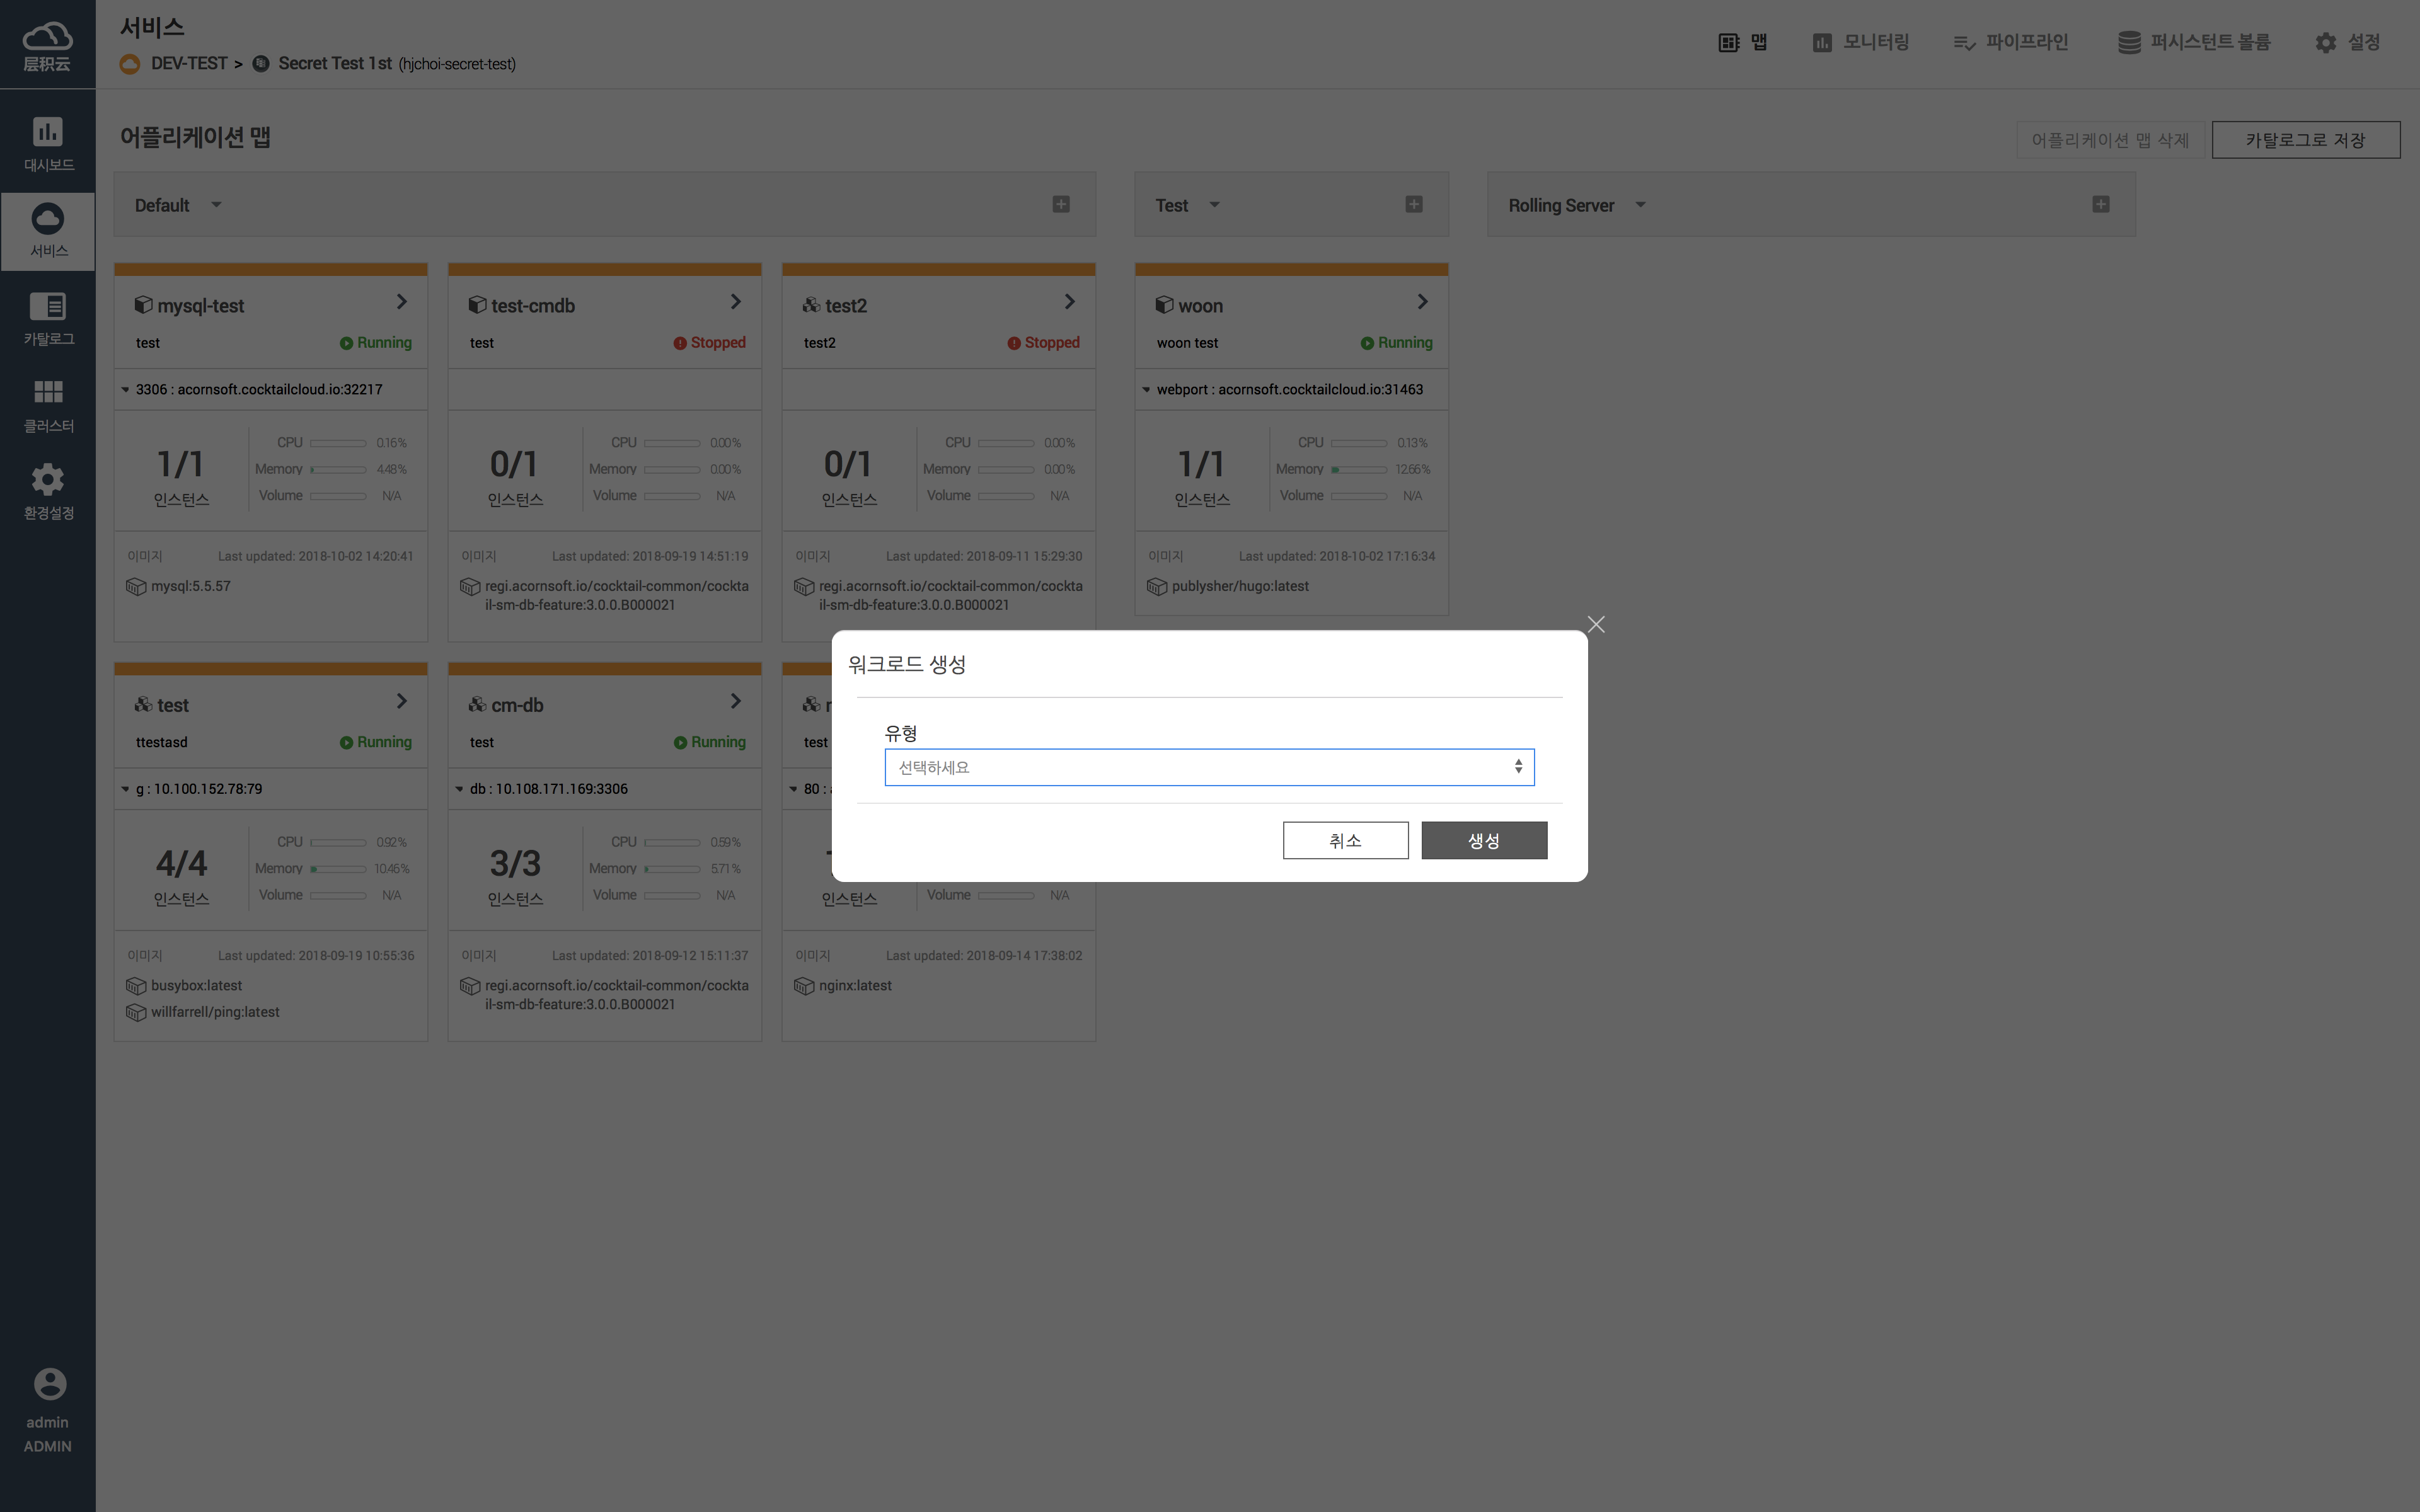Click 3/3 instance count on cm-db card
Image resolution: width=2420 pixels, height=1512 pixels.
[x=515, y=863]
